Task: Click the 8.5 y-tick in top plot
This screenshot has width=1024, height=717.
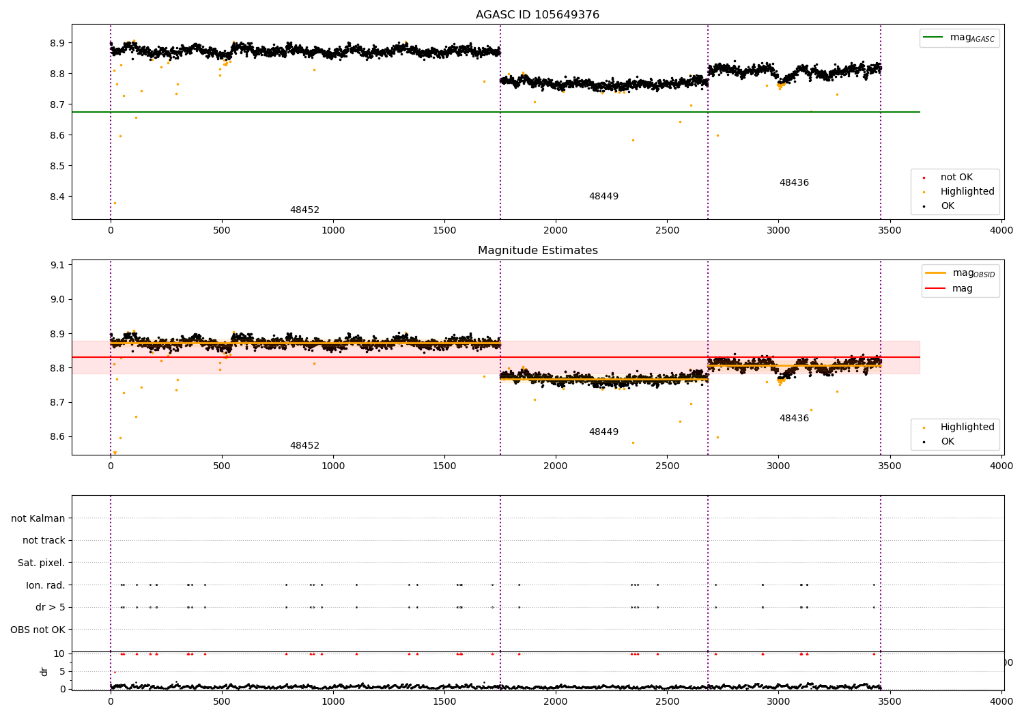Action: pyautogui.click(x=56, y=166)
